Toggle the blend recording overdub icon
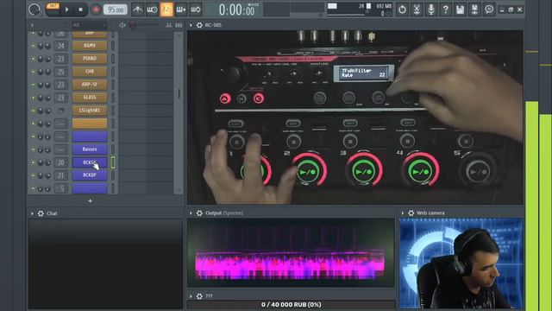The width and height of the screenshot is (552, 311). (x=181, y=10)
